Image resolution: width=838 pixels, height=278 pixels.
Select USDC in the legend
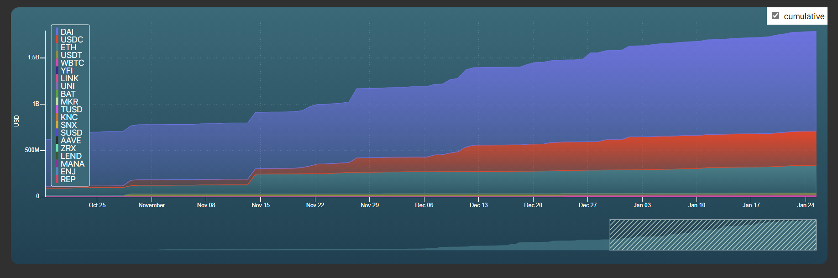click(x=71, y=40)
